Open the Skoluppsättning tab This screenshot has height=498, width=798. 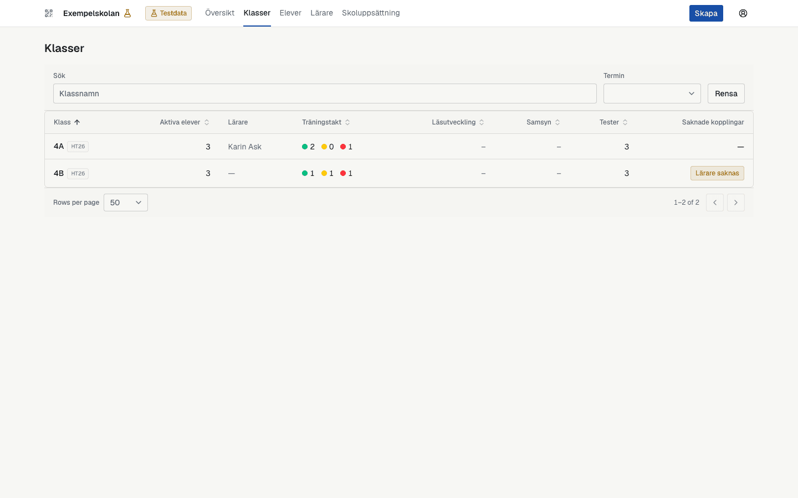[371, 13]
